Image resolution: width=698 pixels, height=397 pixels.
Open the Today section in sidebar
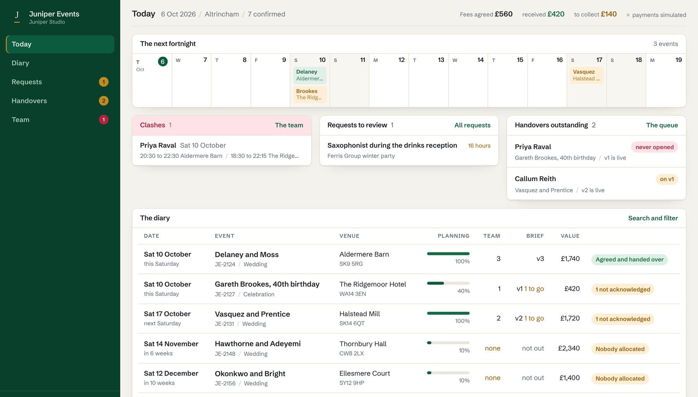pyautogui.click(x=60, y=44)
